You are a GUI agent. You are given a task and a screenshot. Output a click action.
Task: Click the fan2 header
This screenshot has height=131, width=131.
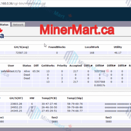[55, 118]
